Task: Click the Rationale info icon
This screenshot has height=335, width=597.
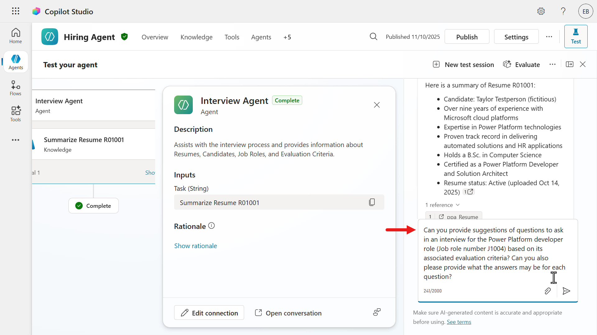Action: 211,226
